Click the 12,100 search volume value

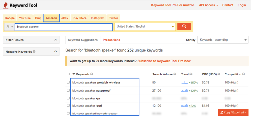[x=157, y=106]
